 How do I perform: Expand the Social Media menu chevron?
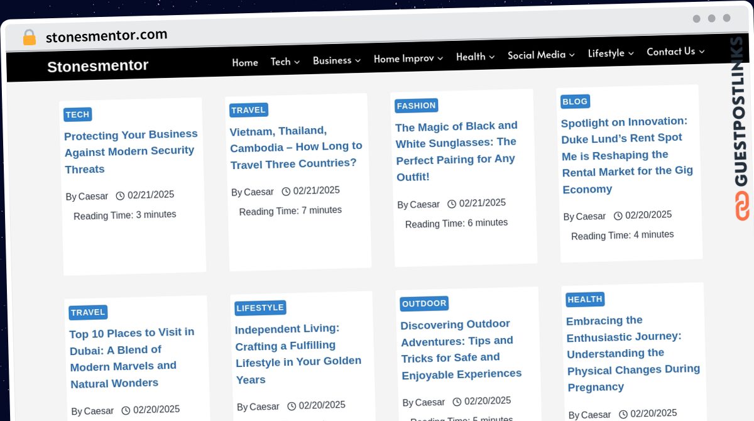coord(572,55)
